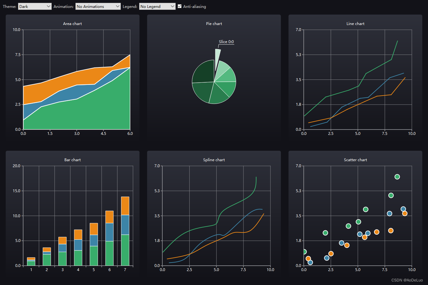Click the green segment of bar 5

point(94,256)
